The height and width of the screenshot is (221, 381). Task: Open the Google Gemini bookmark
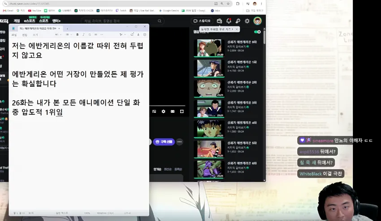[x=169, y=11]
